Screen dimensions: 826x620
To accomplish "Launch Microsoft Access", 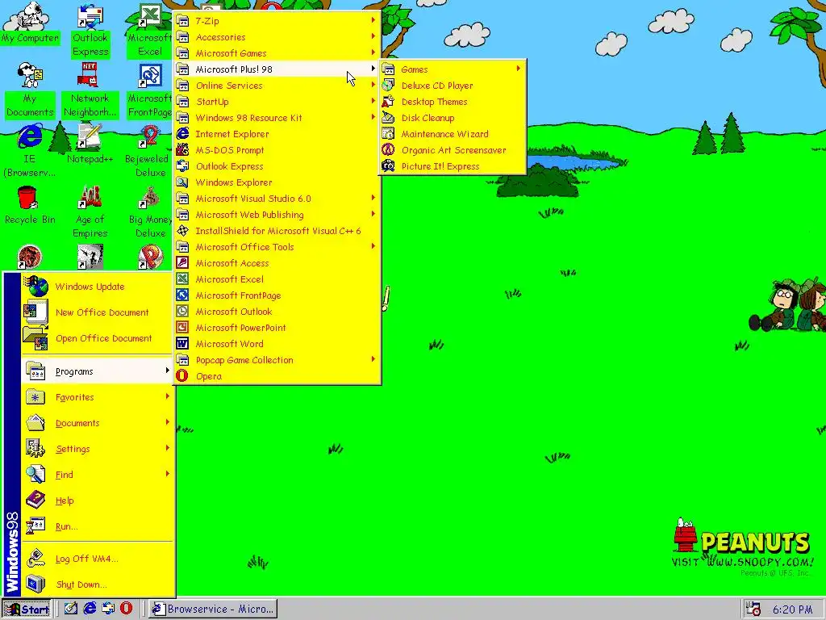I will click(277, 263).
